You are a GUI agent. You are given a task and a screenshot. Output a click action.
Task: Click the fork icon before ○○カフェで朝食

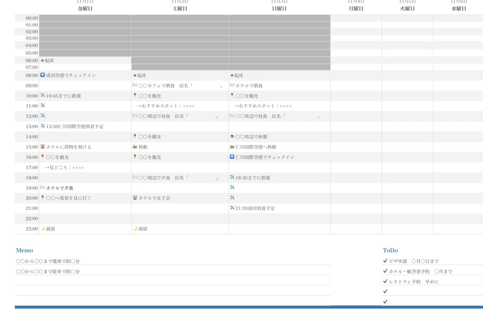tap(135, 85)
